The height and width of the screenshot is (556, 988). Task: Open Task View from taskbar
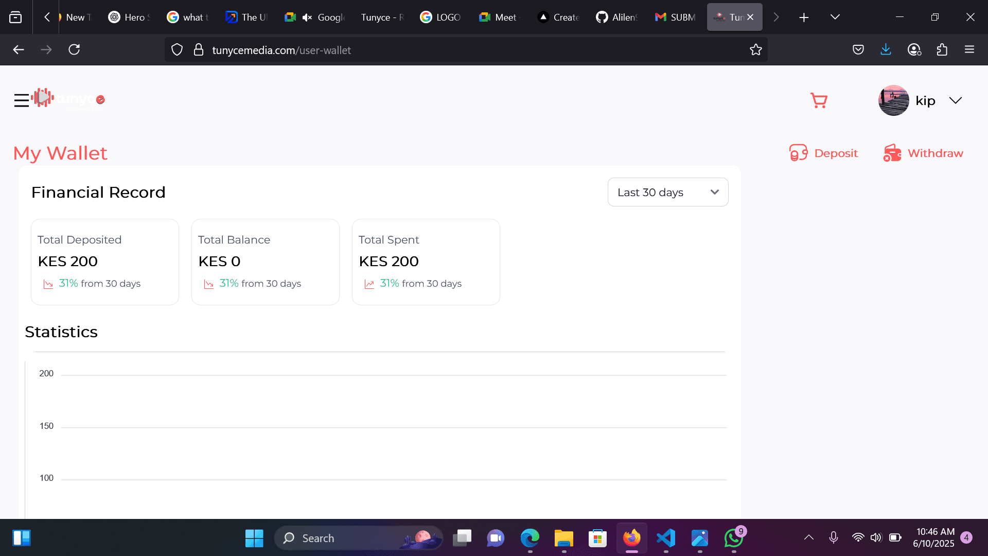(x=462, y=538)
